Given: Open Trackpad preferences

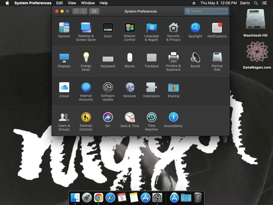Looking at the screenshot, I should tap(151, 60).
